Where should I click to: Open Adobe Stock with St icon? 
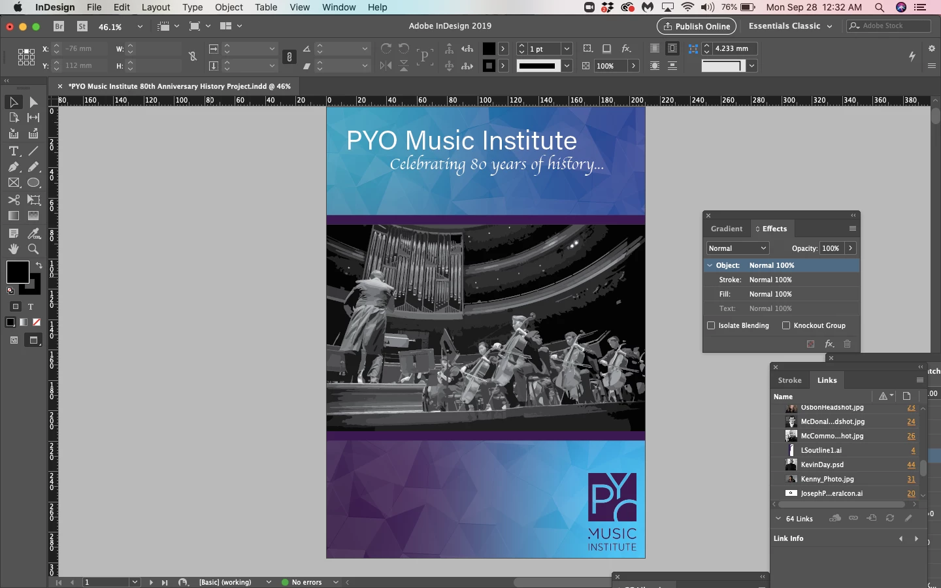point(82,26)
